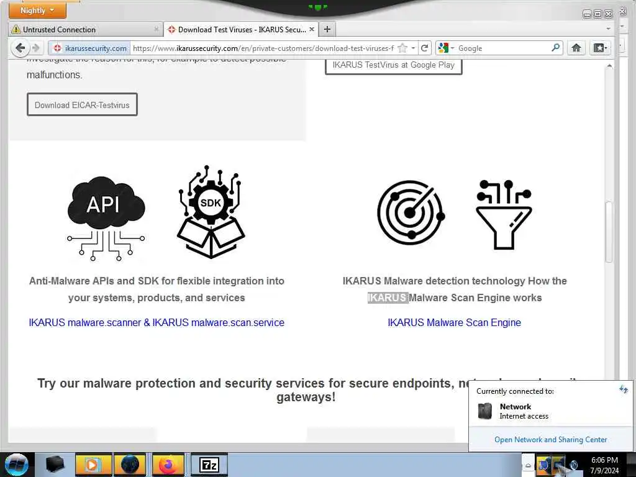Click the SDK gear box image
The image size is (636, 477).
click(211, 211)
